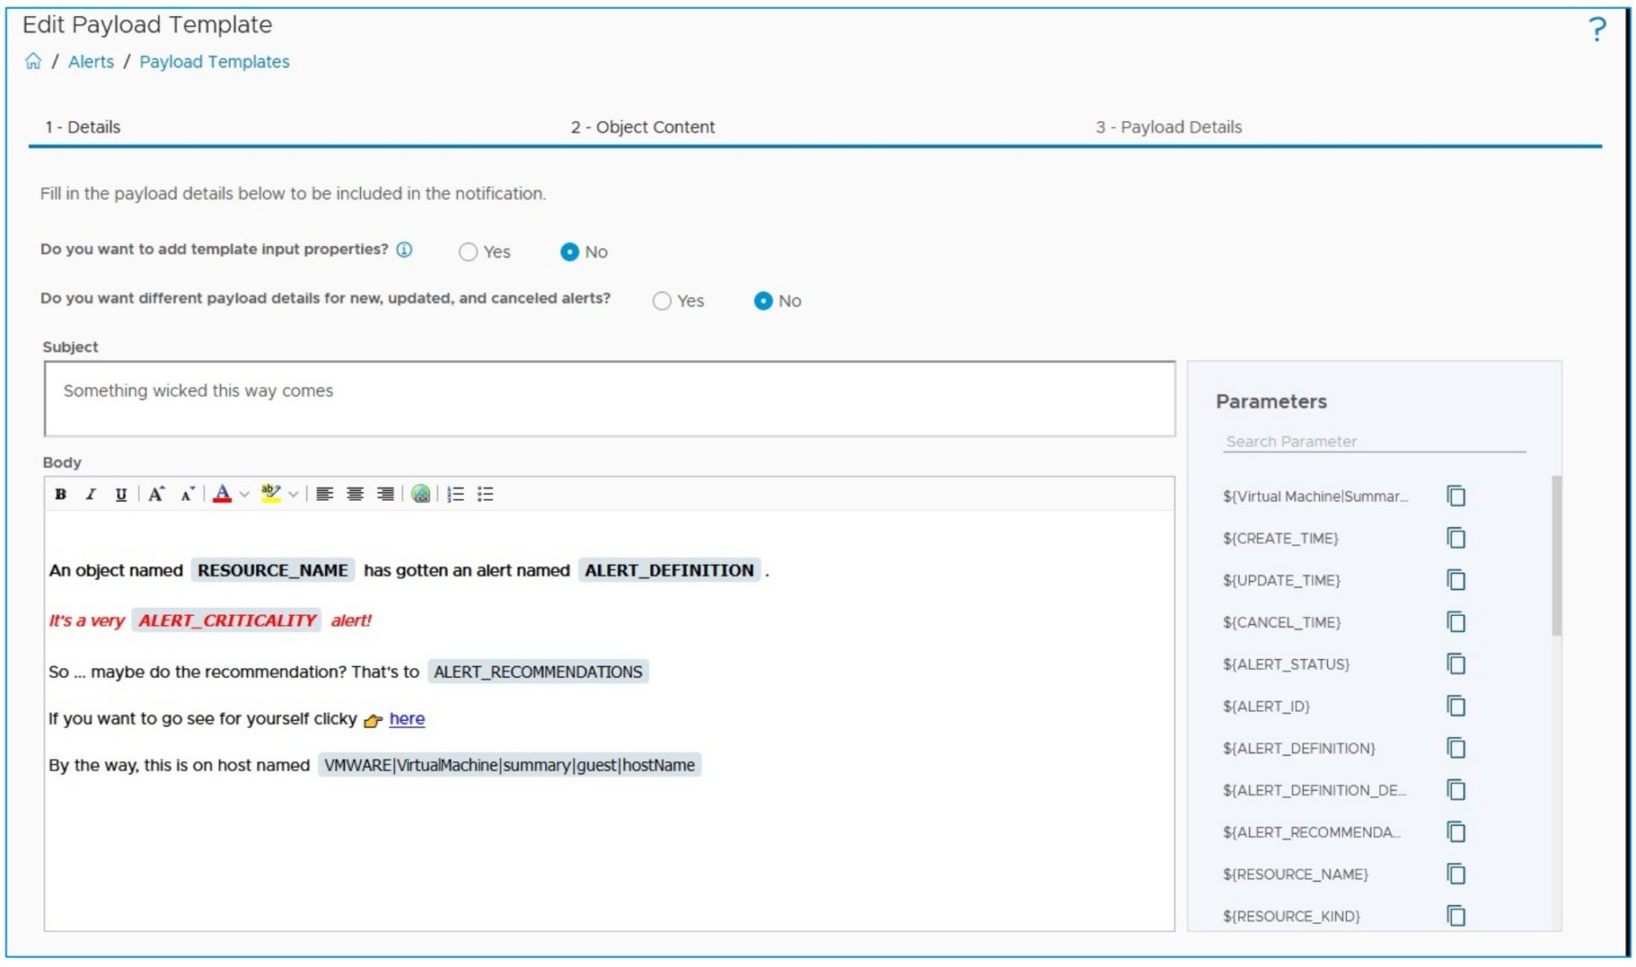The height and width of the screenshot is (967, 1636).
Task: Click the red font color swatch
Action: click(x=223, y=494)
